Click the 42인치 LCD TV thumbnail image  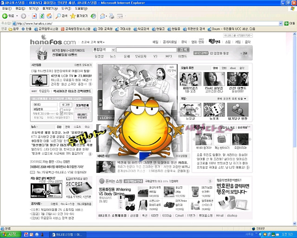39,80
